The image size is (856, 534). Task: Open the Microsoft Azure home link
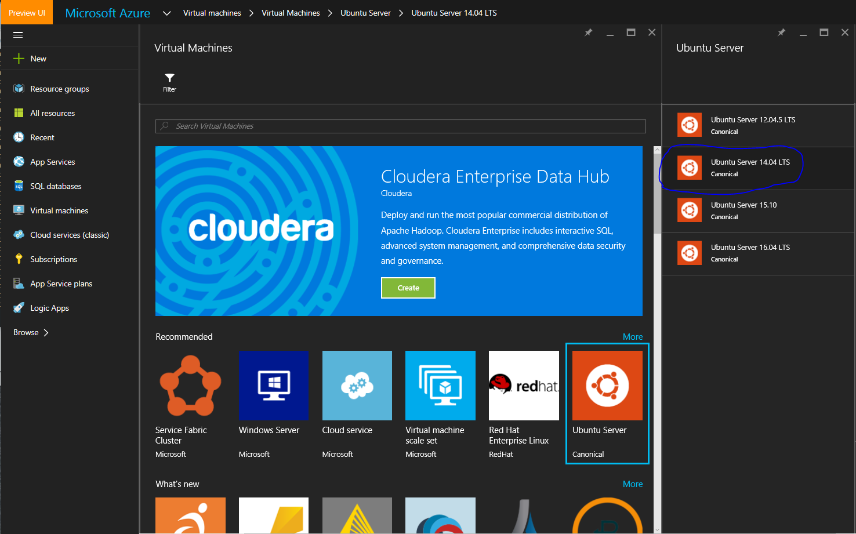point(107,13)
